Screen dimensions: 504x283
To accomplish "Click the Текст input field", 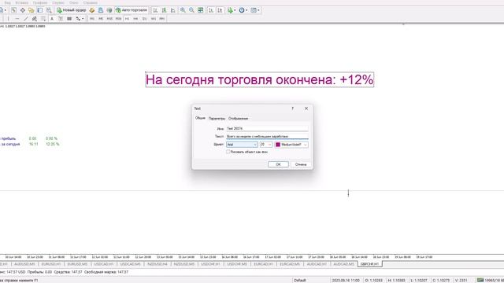I will click(267, 136).
